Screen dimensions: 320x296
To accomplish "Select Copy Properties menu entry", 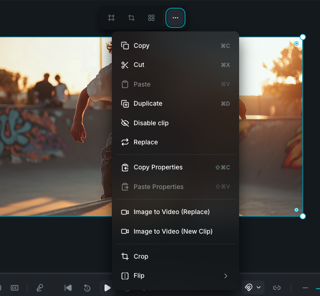I will (x=175, y=168).
